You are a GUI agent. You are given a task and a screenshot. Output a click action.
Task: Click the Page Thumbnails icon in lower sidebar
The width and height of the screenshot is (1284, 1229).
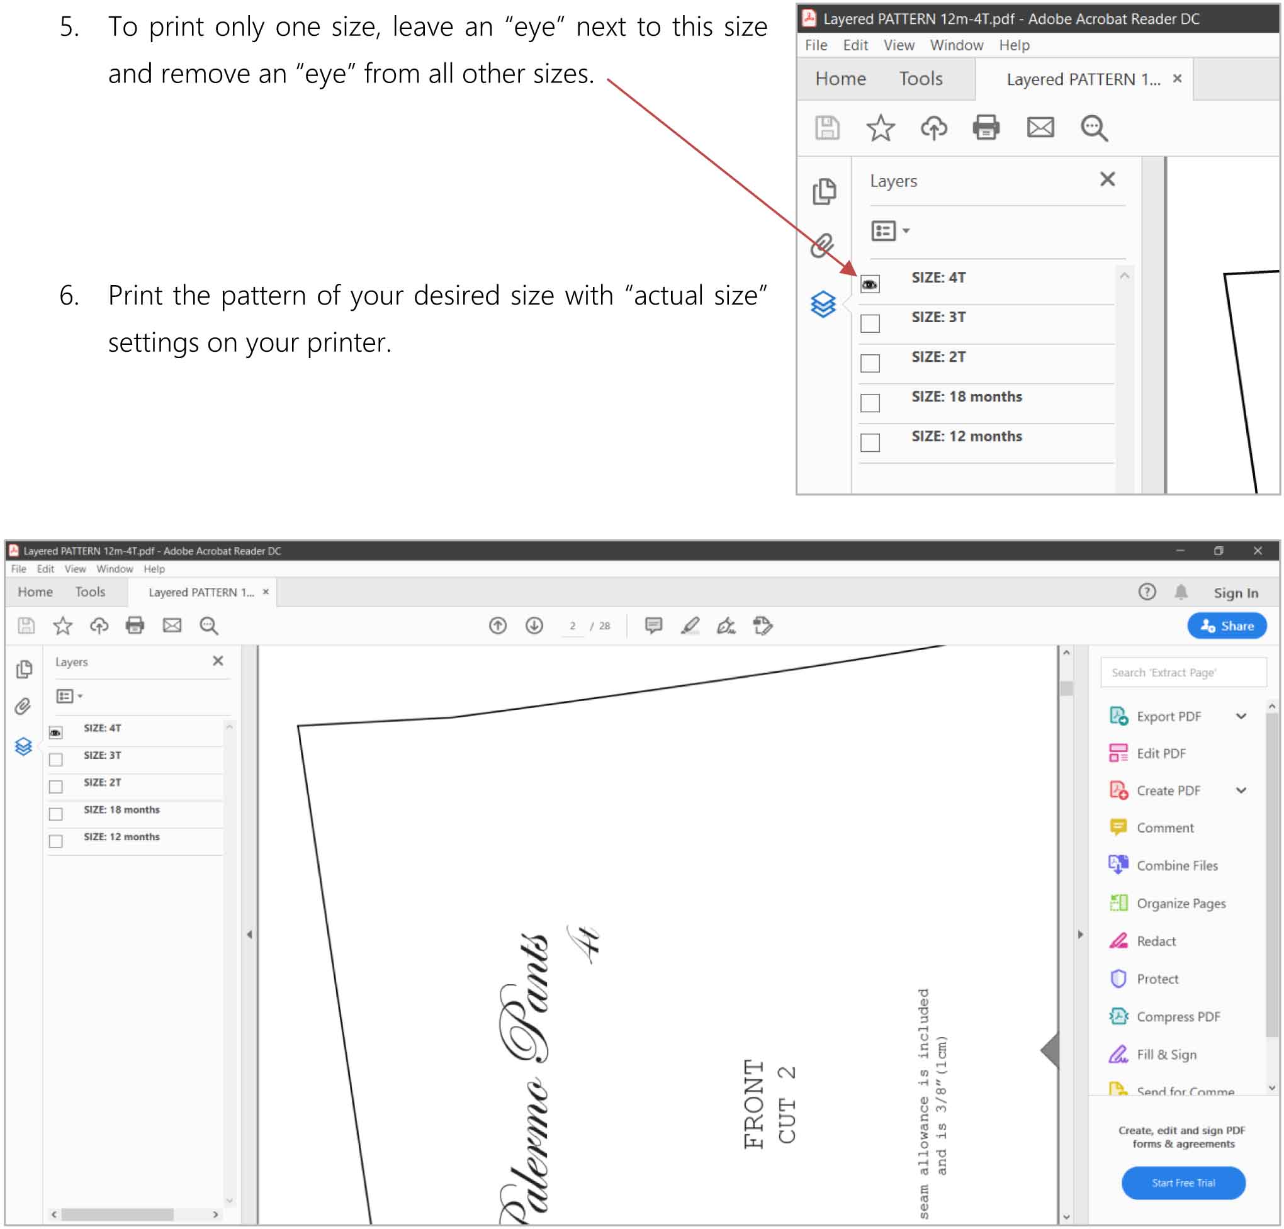(23, 669)
